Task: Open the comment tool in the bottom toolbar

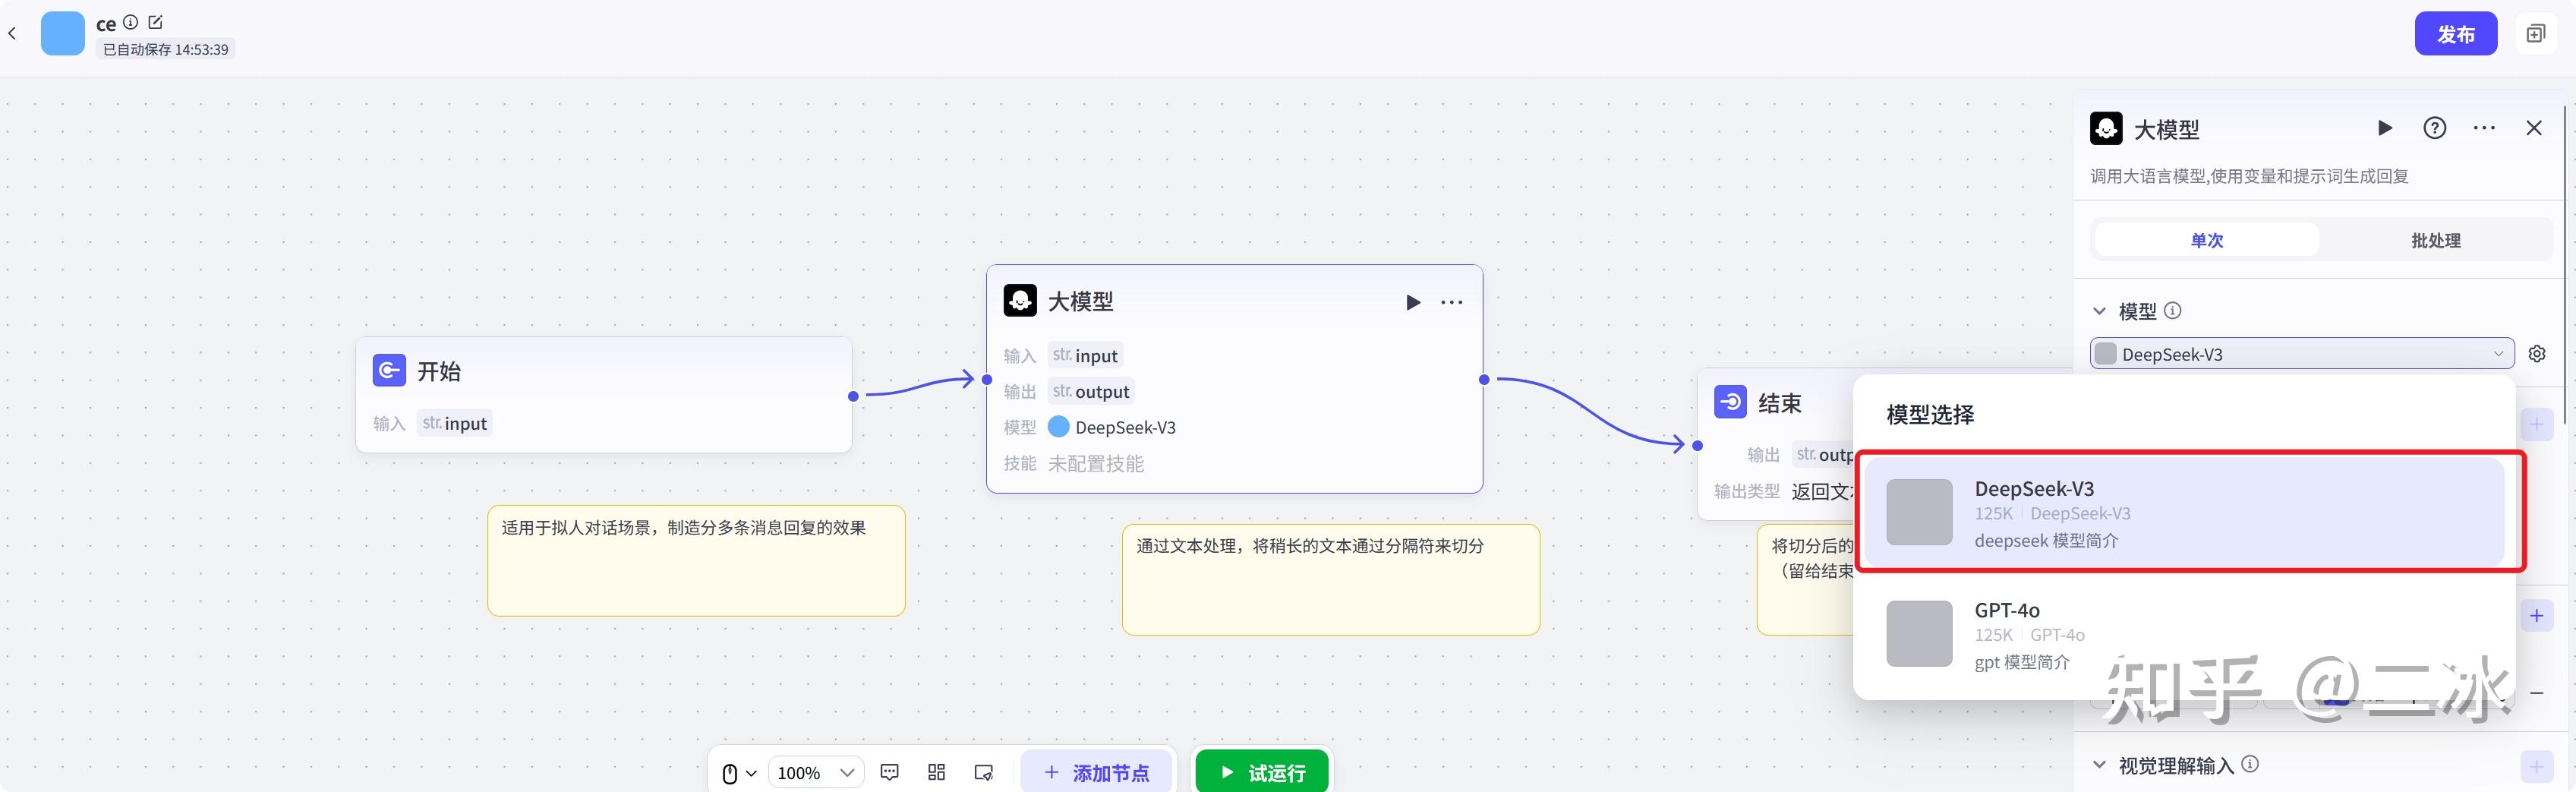Action: point(889,771)
